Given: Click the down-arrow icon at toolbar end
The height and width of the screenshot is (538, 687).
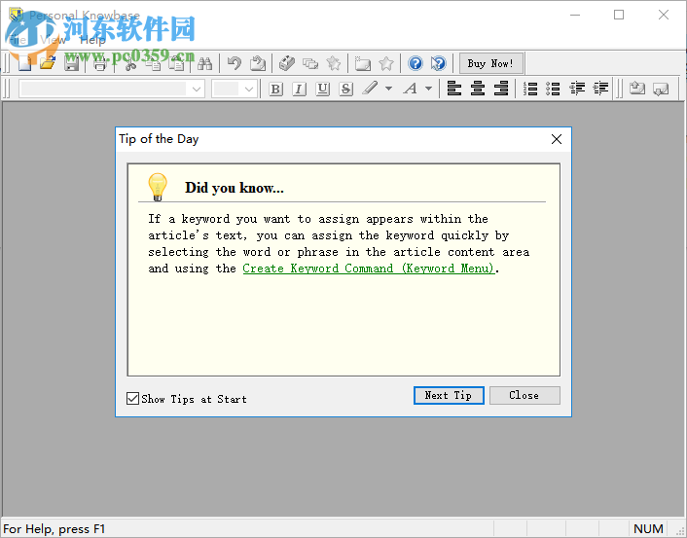Looking at the screenshot, I should click(661, 89).
